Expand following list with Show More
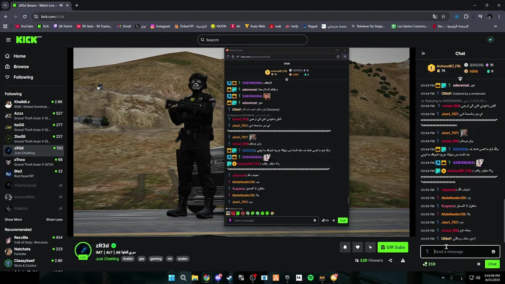This screenshot has width=505, height=284. [x=13, y=219]
